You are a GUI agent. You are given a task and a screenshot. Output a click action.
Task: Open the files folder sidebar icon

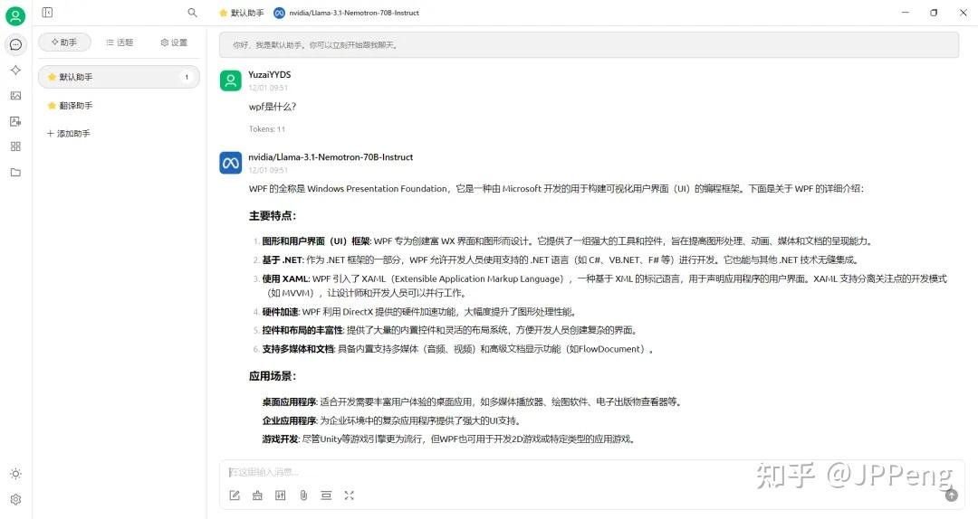pos(15,173)
